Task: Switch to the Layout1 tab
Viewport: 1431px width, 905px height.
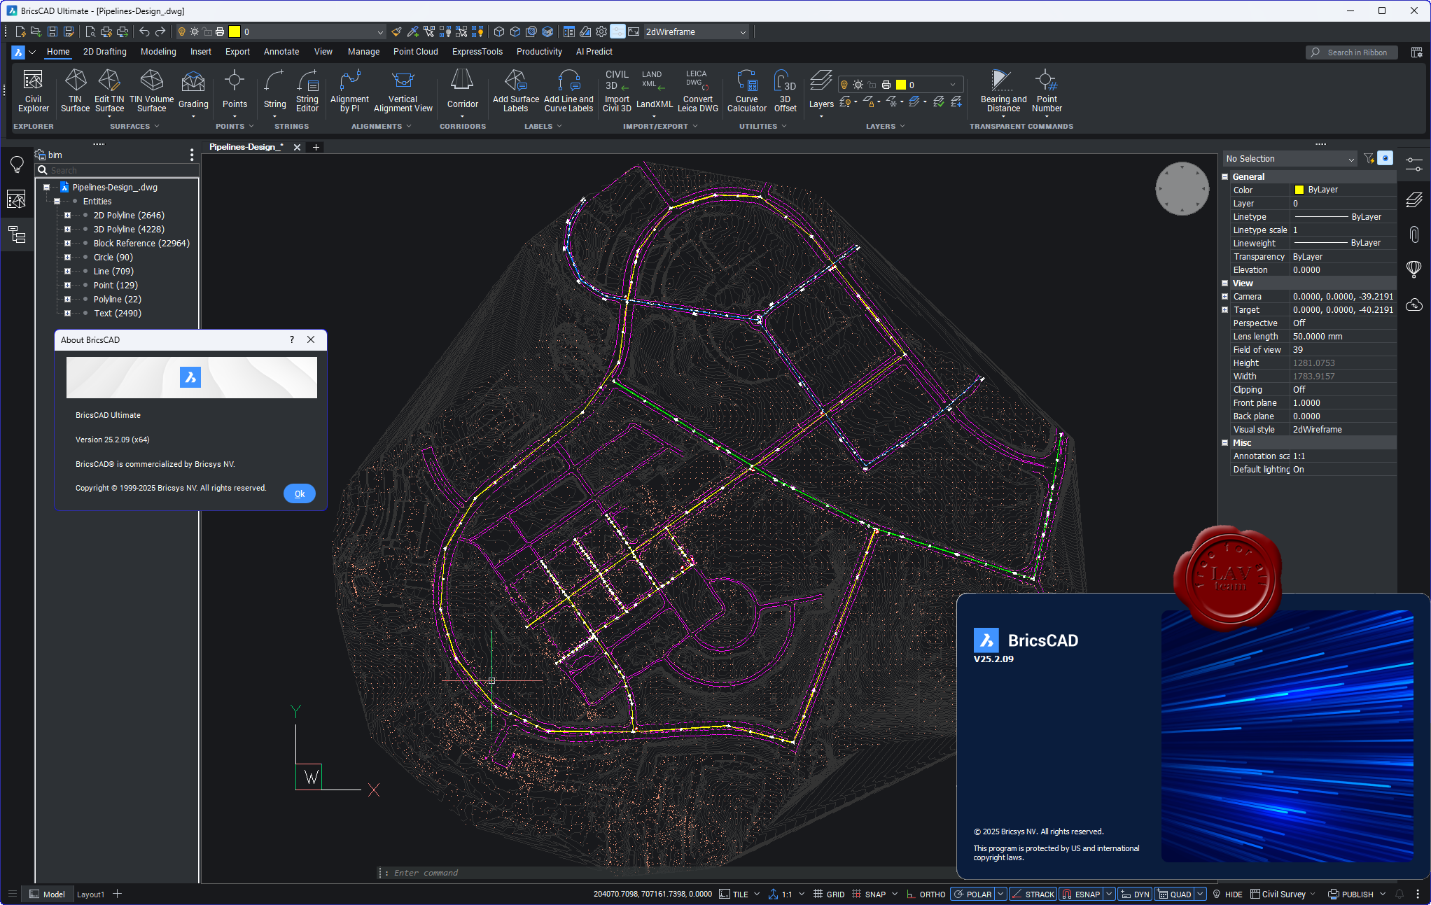Action: click(90, 894)
